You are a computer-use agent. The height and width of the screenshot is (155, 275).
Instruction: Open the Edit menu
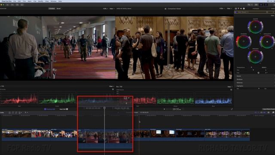click(x=19, y=1)
